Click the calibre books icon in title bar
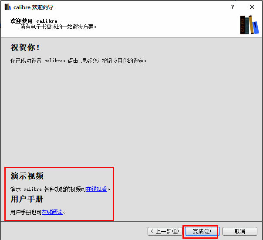The width and height of the screenshot is (263, 240). 8,7
